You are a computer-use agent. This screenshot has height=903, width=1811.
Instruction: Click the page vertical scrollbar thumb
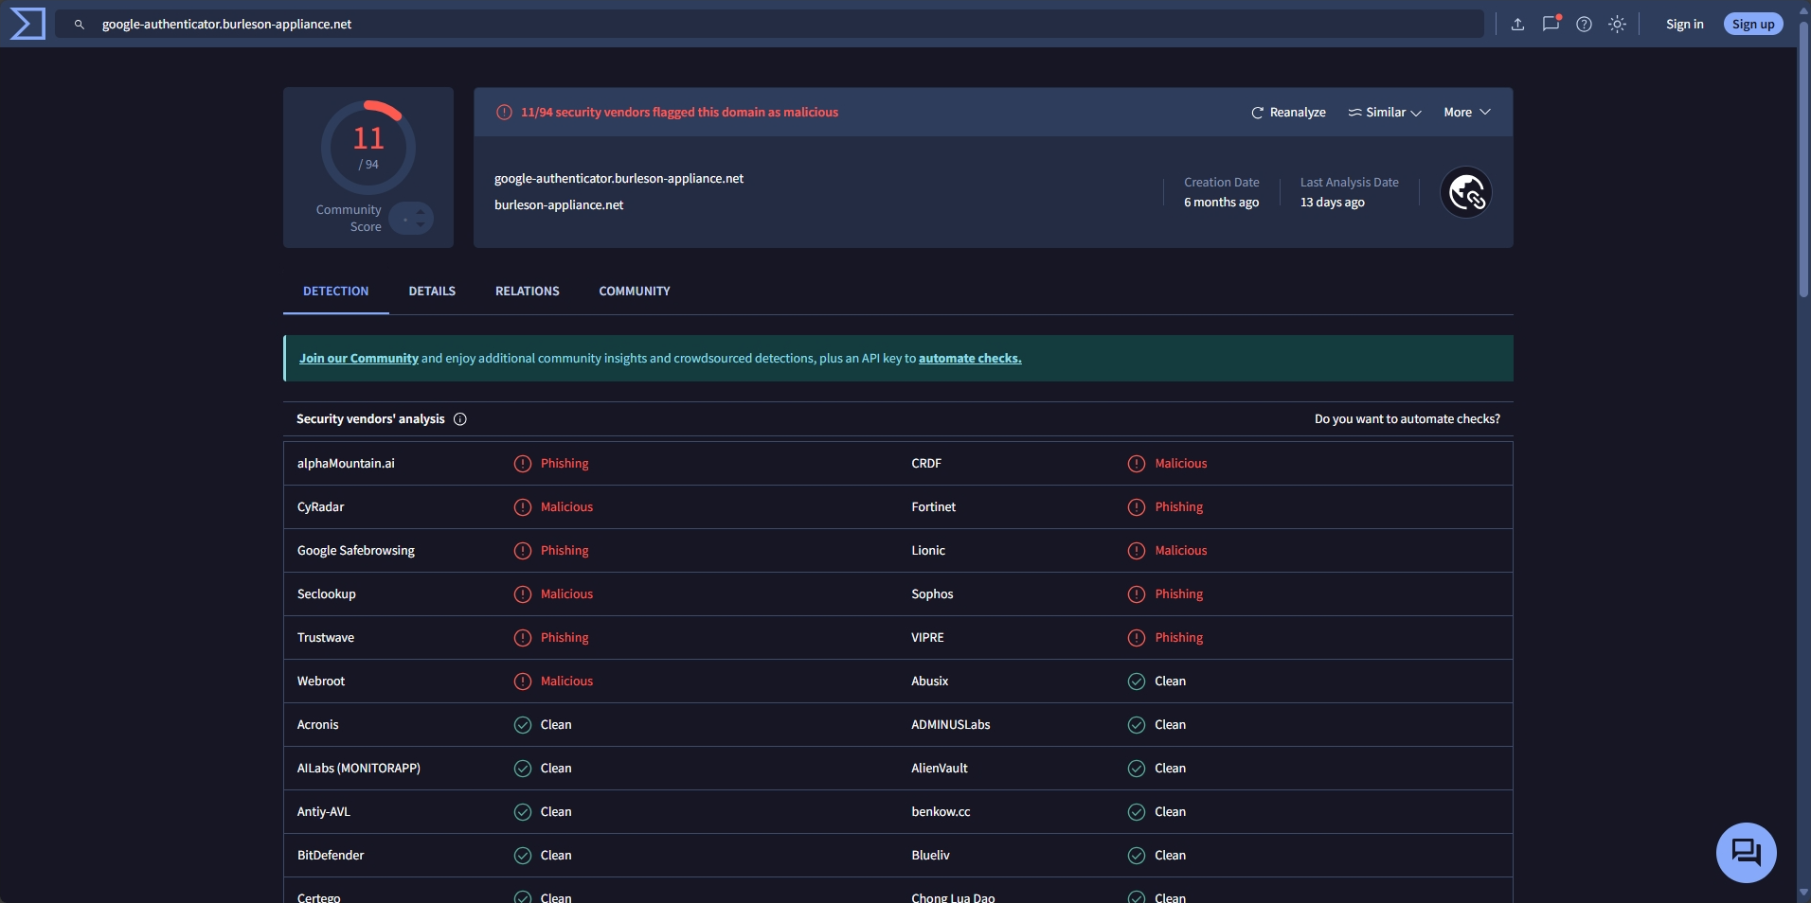click(1803, 161)
